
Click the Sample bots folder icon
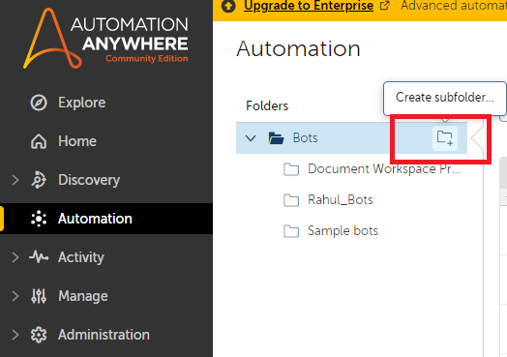291,231
